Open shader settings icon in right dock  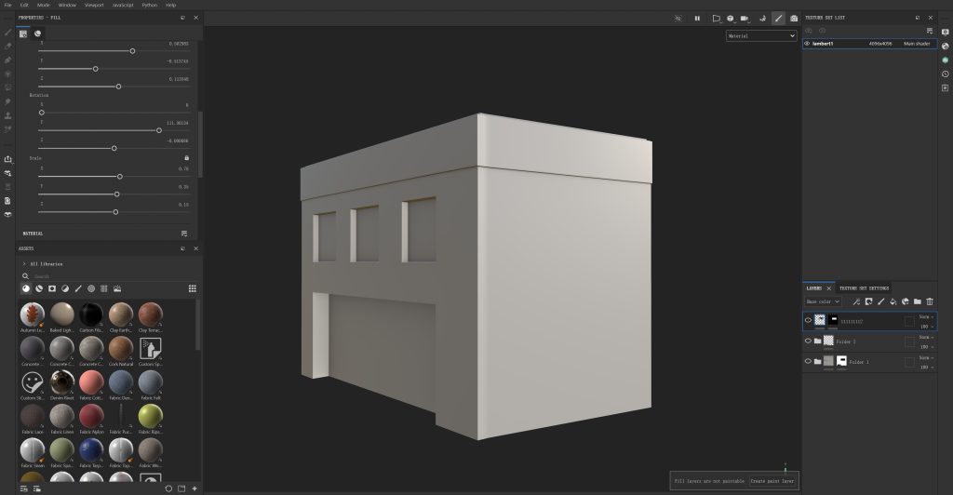pos(946,47)
